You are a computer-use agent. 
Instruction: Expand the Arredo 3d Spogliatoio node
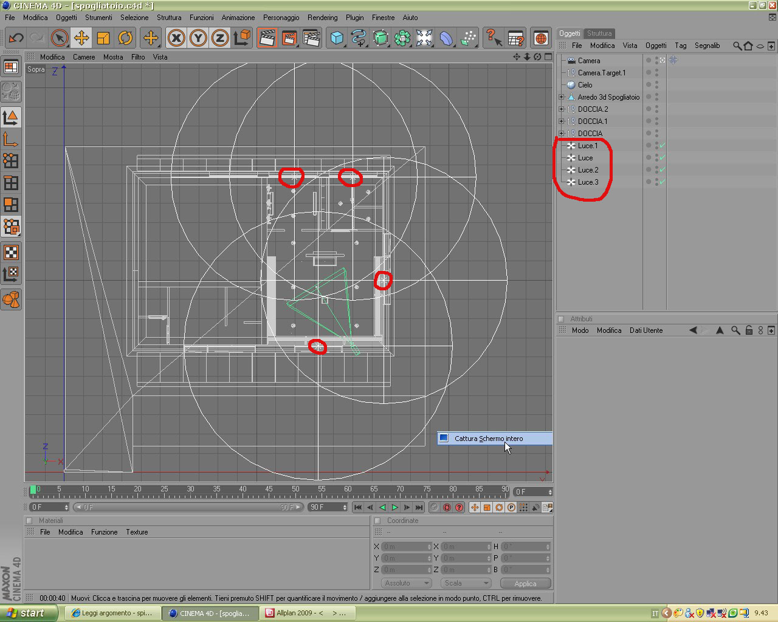(x=562, y=97)
